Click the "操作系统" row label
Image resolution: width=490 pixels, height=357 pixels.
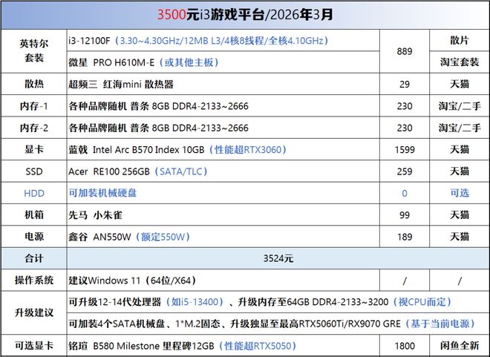34,280
